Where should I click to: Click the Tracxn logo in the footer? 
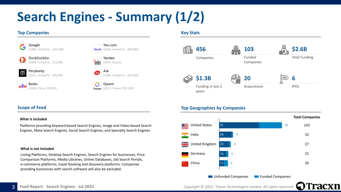click(x=318, y=186)
